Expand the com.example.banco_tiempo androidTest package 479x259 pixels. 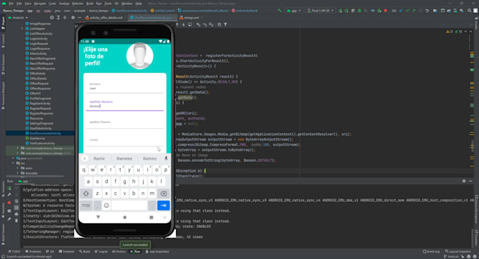[x=18, y=149]
